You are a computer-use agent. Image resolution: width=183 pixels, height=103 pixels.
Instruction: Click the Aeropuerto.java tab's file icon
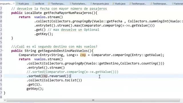(91, 4)
